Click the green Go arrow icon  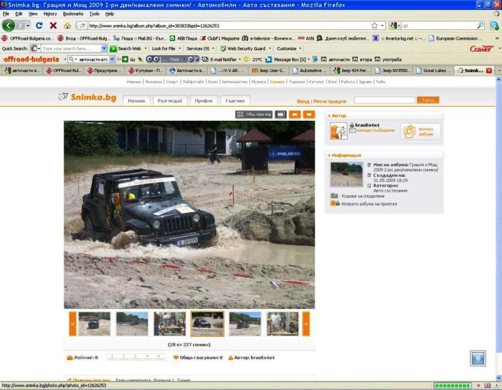(x=125, y=59)
